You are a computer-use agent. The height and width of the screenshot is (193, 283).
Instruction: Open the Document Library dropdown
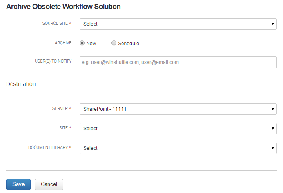(178, 148)
